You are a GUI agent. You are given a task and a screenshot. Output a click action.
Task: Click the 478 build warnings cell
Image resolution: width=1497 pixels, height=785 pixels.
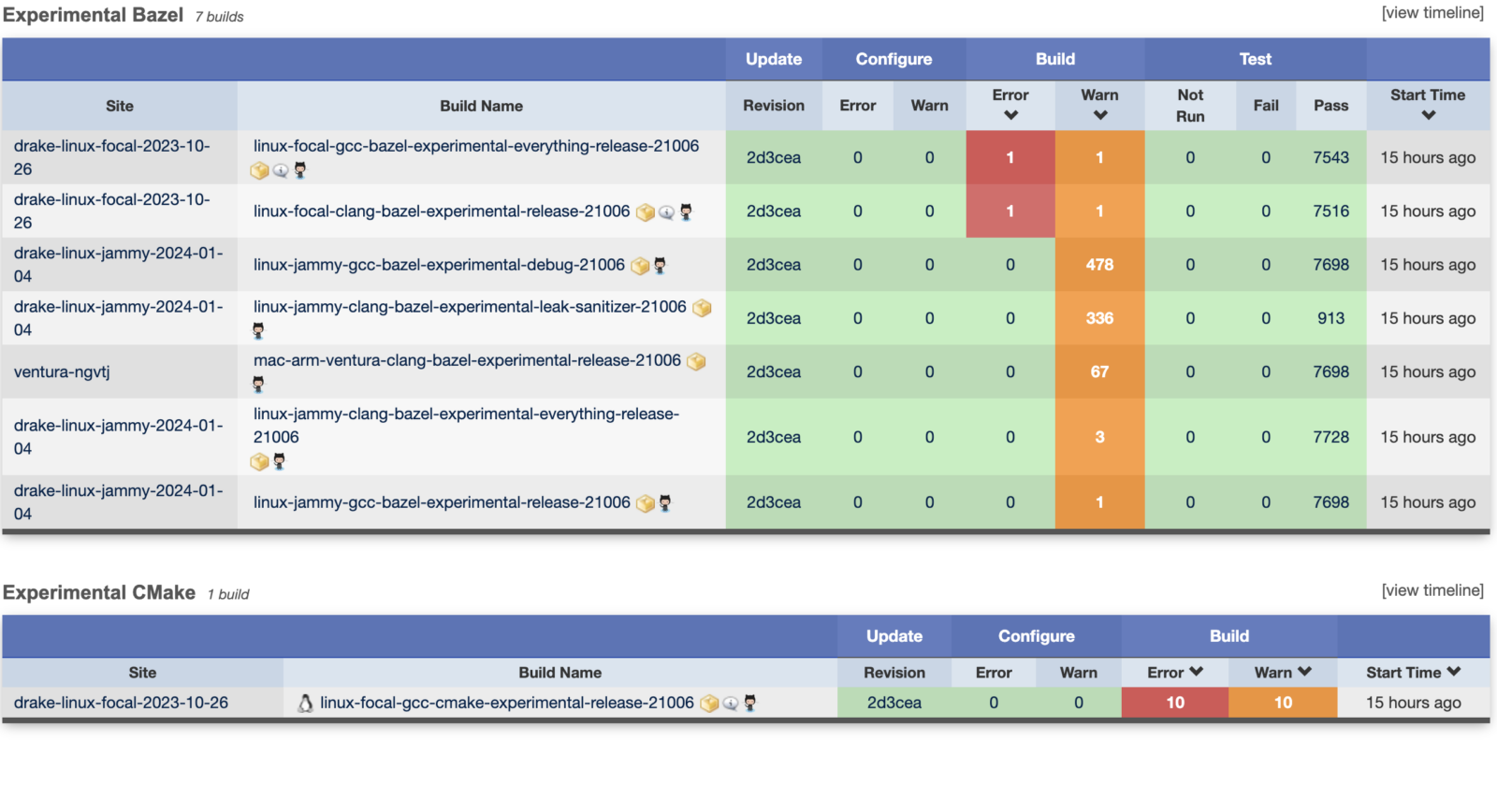pyautogui.click(x=1099, y=266)
